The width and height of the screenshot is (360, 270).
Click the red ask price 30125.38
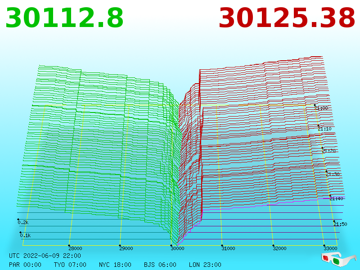287,18
